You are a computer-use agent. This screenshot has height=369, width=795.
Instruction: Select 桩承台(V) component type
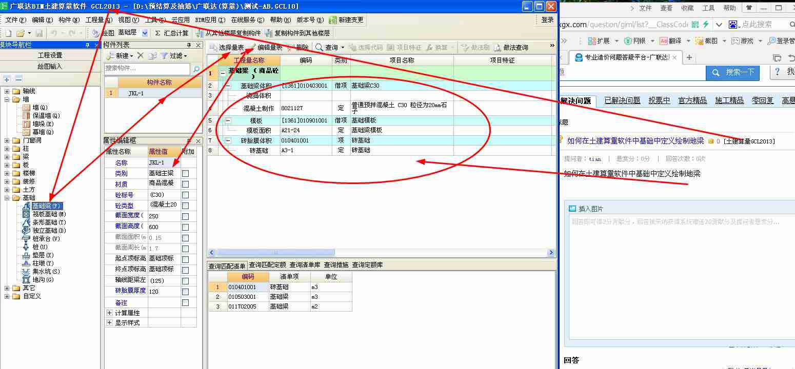tap(46, 239)
